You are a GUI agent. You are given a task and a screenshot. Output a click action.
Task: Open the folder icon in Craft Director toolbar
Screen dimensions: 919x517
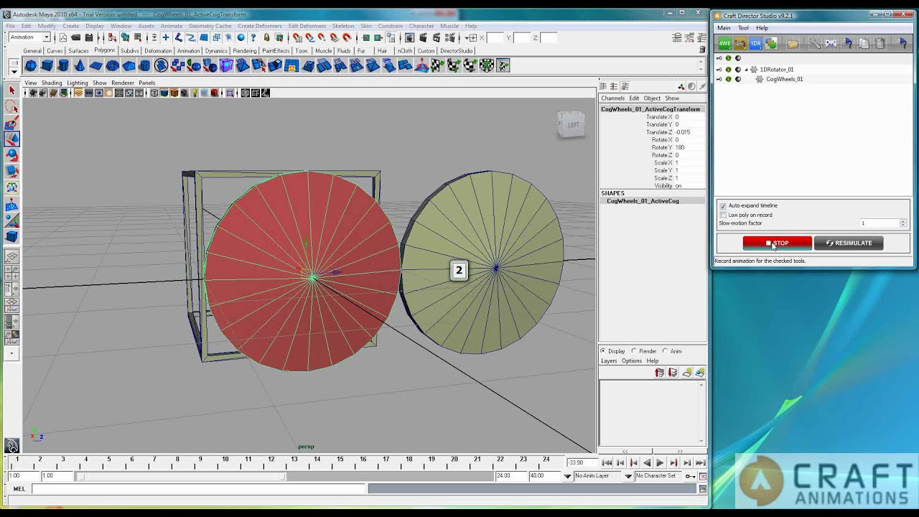pos(793,44)
